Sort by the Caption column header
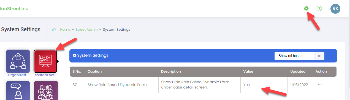The image size is (350, 100). (94, 72)
